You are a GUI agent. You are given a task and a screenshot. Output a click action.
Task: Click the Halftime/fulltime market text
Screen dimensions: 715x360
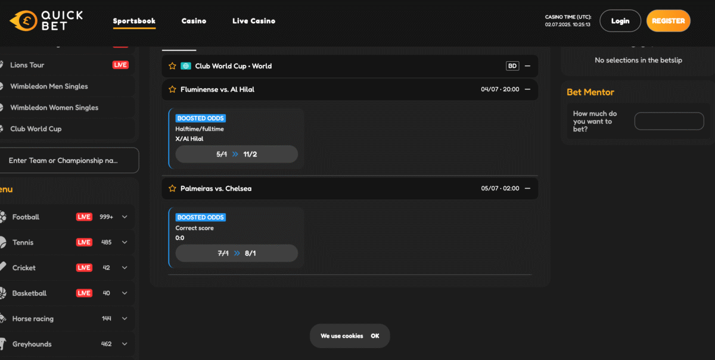click(200, 129)
